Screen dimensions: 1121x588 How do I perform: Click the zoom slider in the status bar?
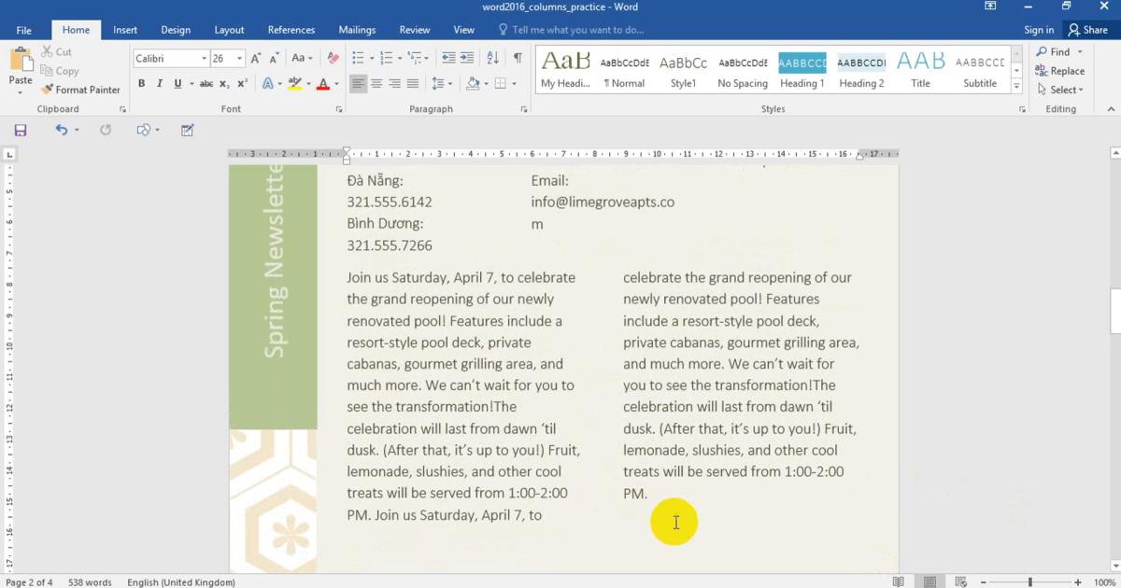click(1030, 582)
